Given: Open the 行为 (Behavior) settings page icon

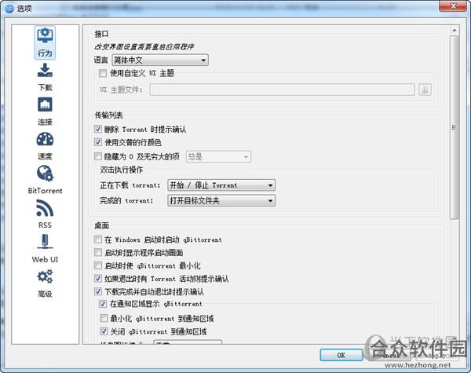Looking at the screenshot, I should (45, 42).
